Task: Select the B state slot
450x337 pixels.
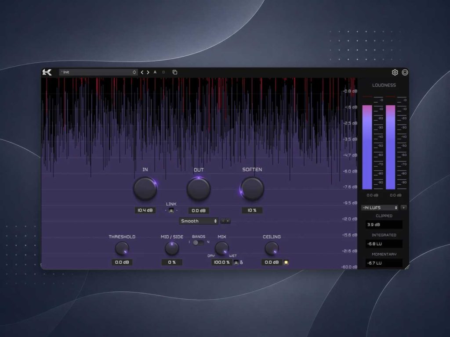Action: (x=163, y=72)
